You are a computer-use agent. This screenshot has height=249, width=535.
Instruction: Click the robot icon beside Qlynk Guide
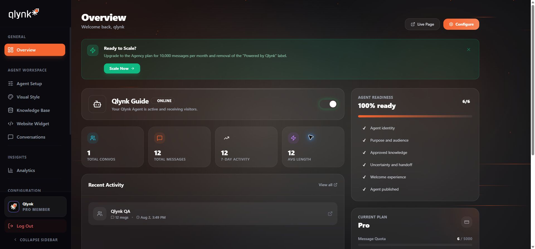[x=97, y=104]
